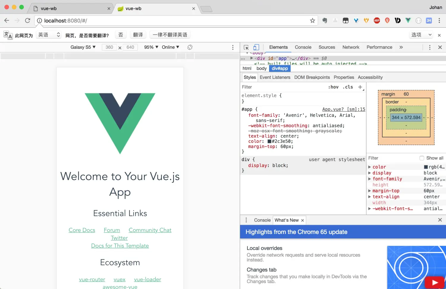
Task: Open the red map-pin extension icon
Action: [387, 21]
